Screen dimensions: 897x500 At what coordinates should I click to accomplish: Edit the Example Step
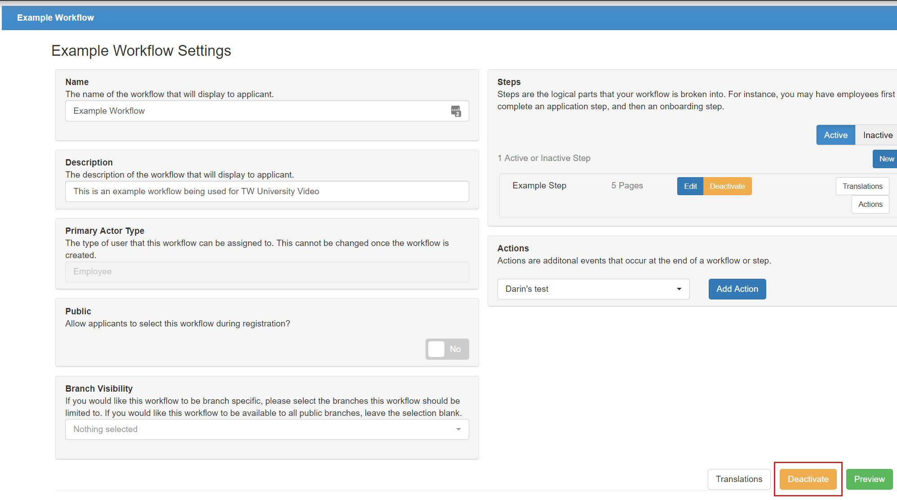click(690, 186)
